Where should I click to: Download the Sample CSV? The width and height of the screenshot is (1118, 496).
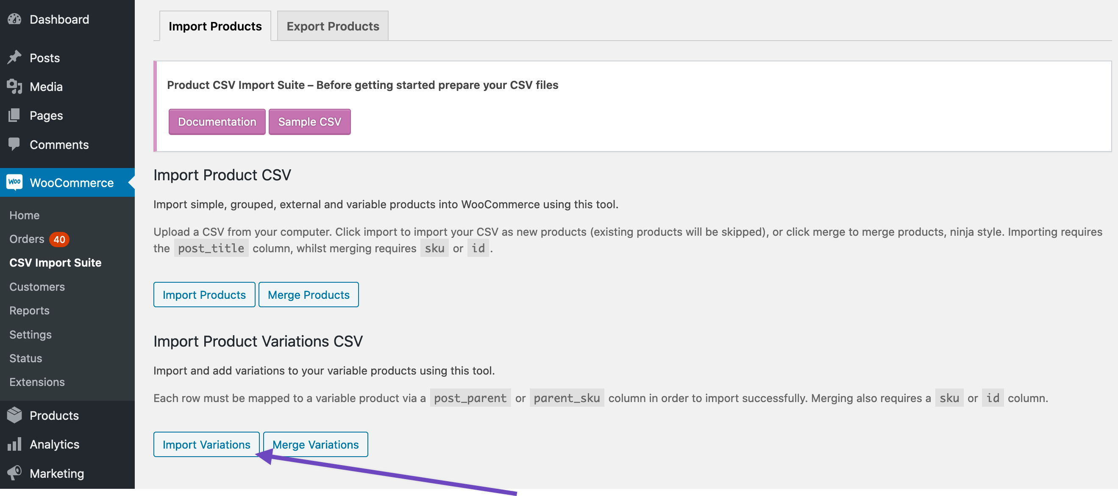309,122
